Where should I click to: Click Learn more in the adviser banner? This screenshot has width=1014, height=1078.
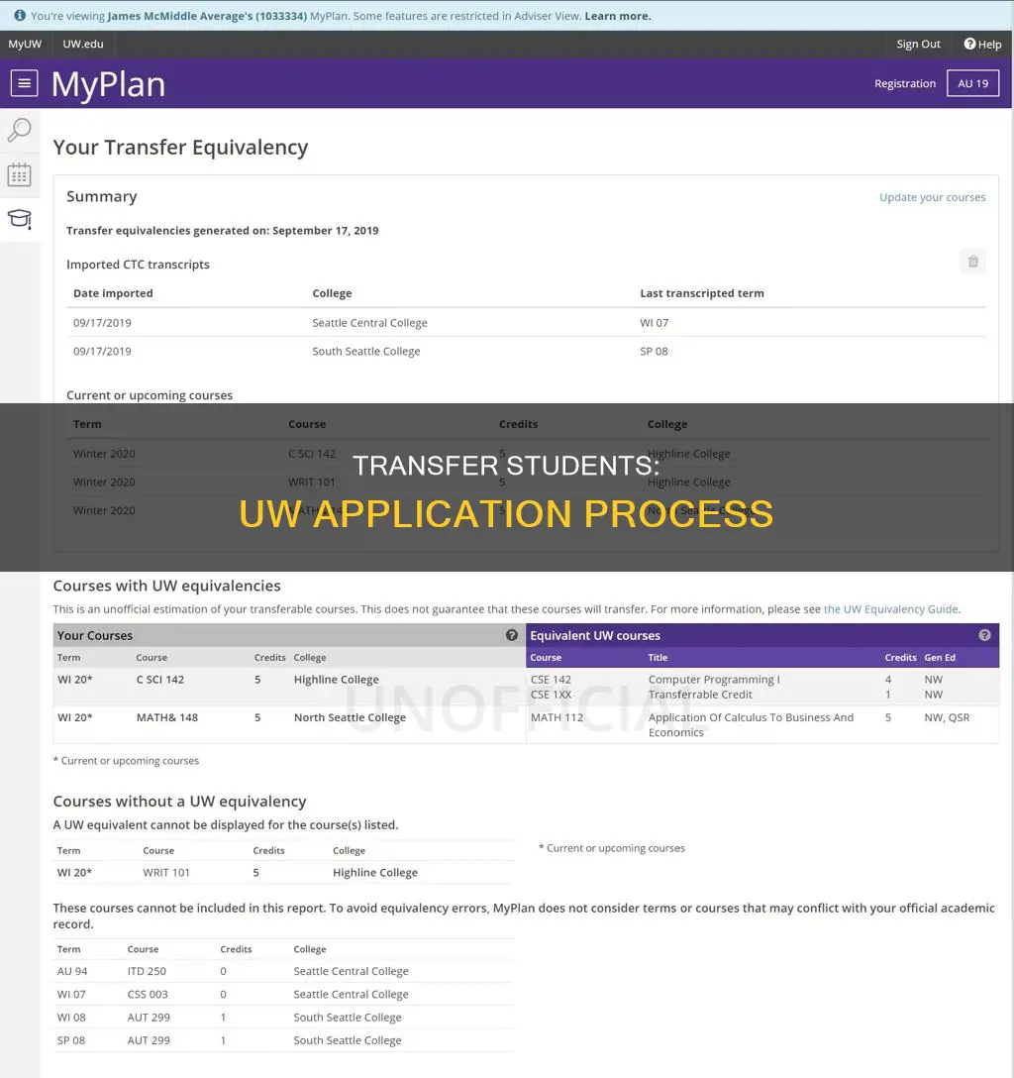click(617, 16)
